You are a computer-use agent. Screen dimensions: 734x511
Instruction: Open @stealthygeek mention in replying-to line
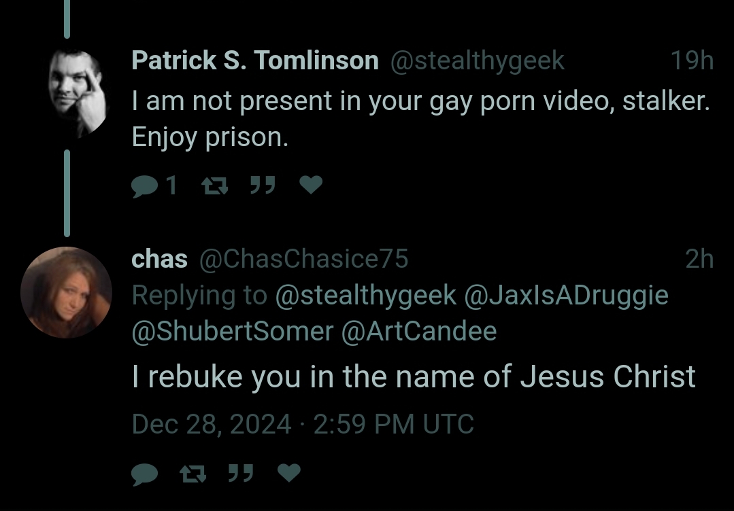point(365,296)
